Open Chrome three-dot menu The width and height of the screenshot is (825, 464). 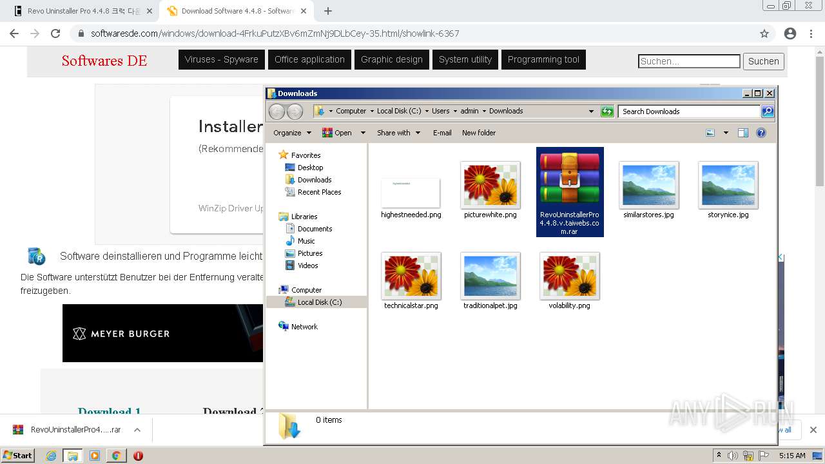811,34
